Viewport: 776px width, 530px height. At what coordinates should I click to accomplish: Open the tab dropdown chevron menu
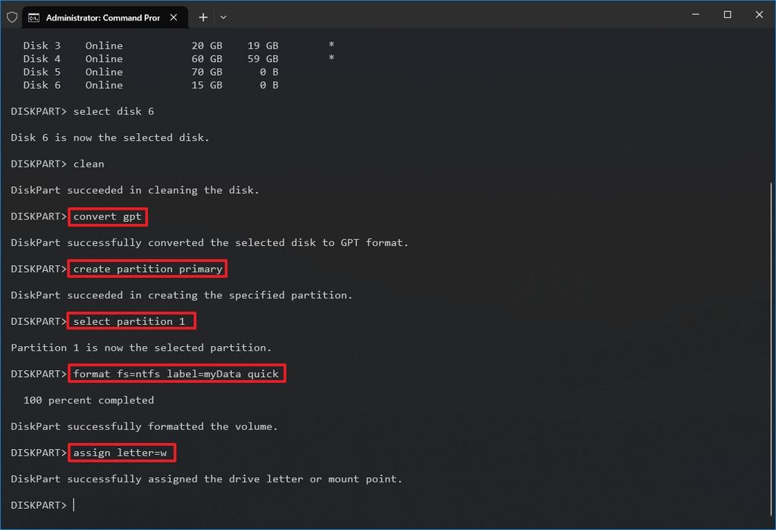[x=223, y=17]
